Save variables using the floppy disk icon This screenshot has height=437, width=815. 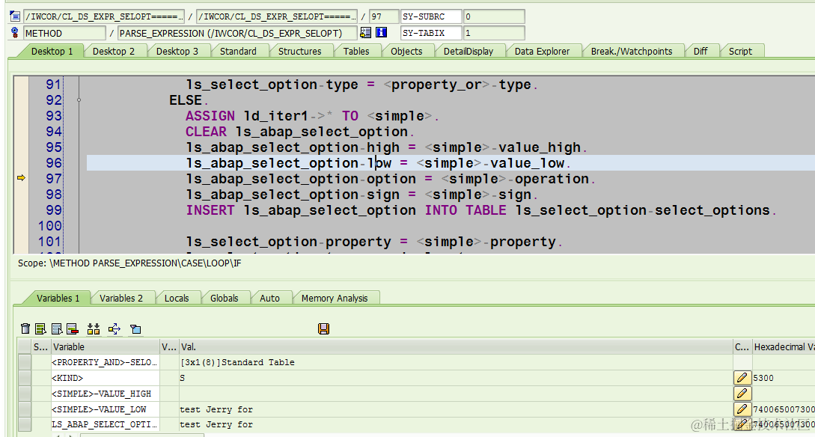[x=324, y=328]
